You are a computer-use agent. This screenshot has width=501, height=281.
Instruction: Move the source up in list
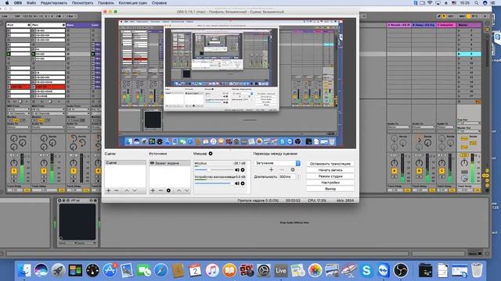(x=179, y=190)
